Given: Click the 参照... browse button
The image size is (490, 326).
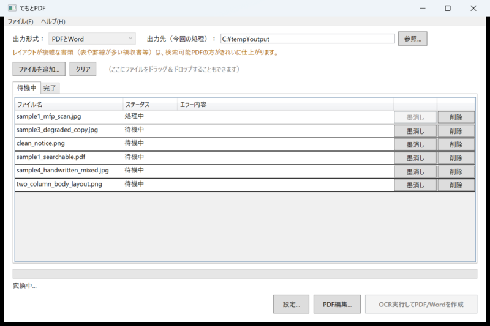Looking at the screenshot, I should pos(412,39).
